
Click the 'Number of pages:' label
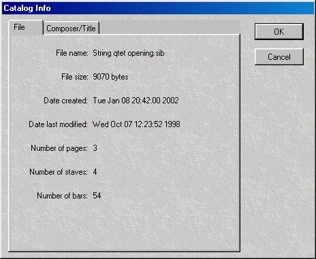tap(59, 148)
